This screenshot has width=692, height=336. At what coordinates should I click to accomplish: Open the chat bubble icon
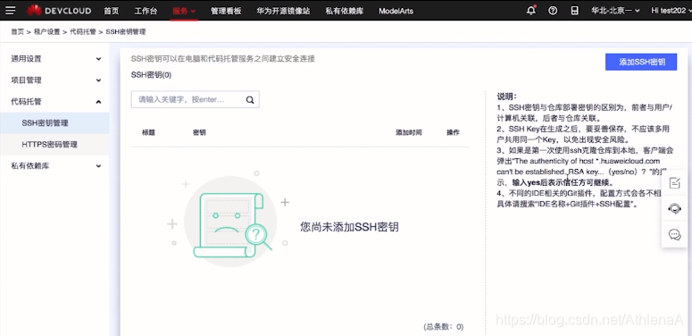pos(675,234)
